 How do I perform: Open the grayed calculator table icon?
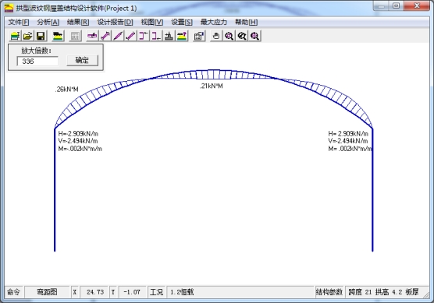[75, 36]
